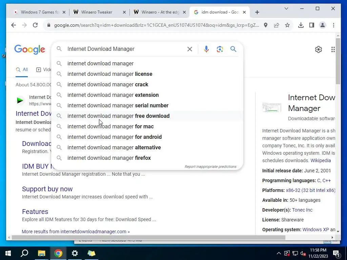
Task: Share this page using the share icon
Action: point(277,25)
